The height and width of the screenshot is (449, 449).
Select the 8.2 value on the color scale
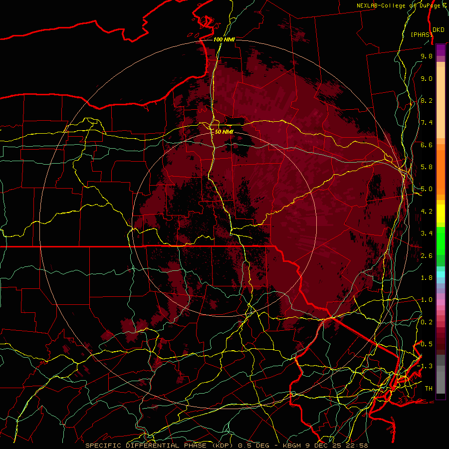(x=427, y=100)
